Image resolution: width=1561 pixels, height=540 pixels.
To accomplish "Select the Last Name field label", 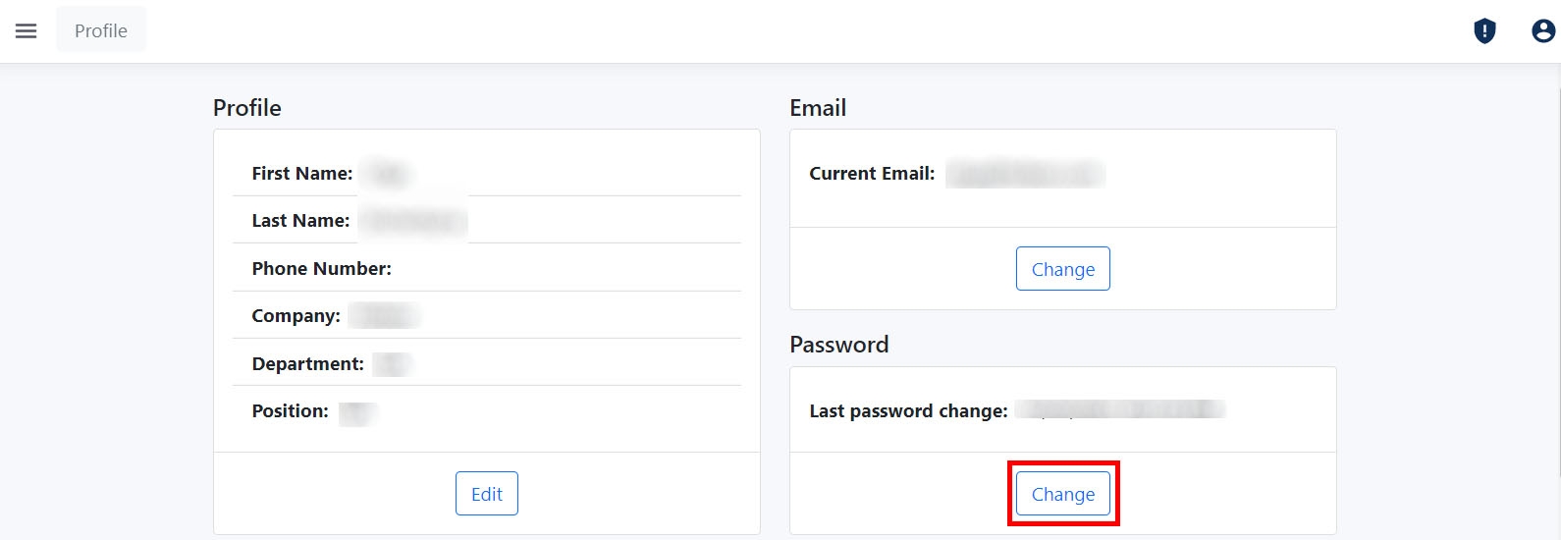I will (x=300, y=221).
